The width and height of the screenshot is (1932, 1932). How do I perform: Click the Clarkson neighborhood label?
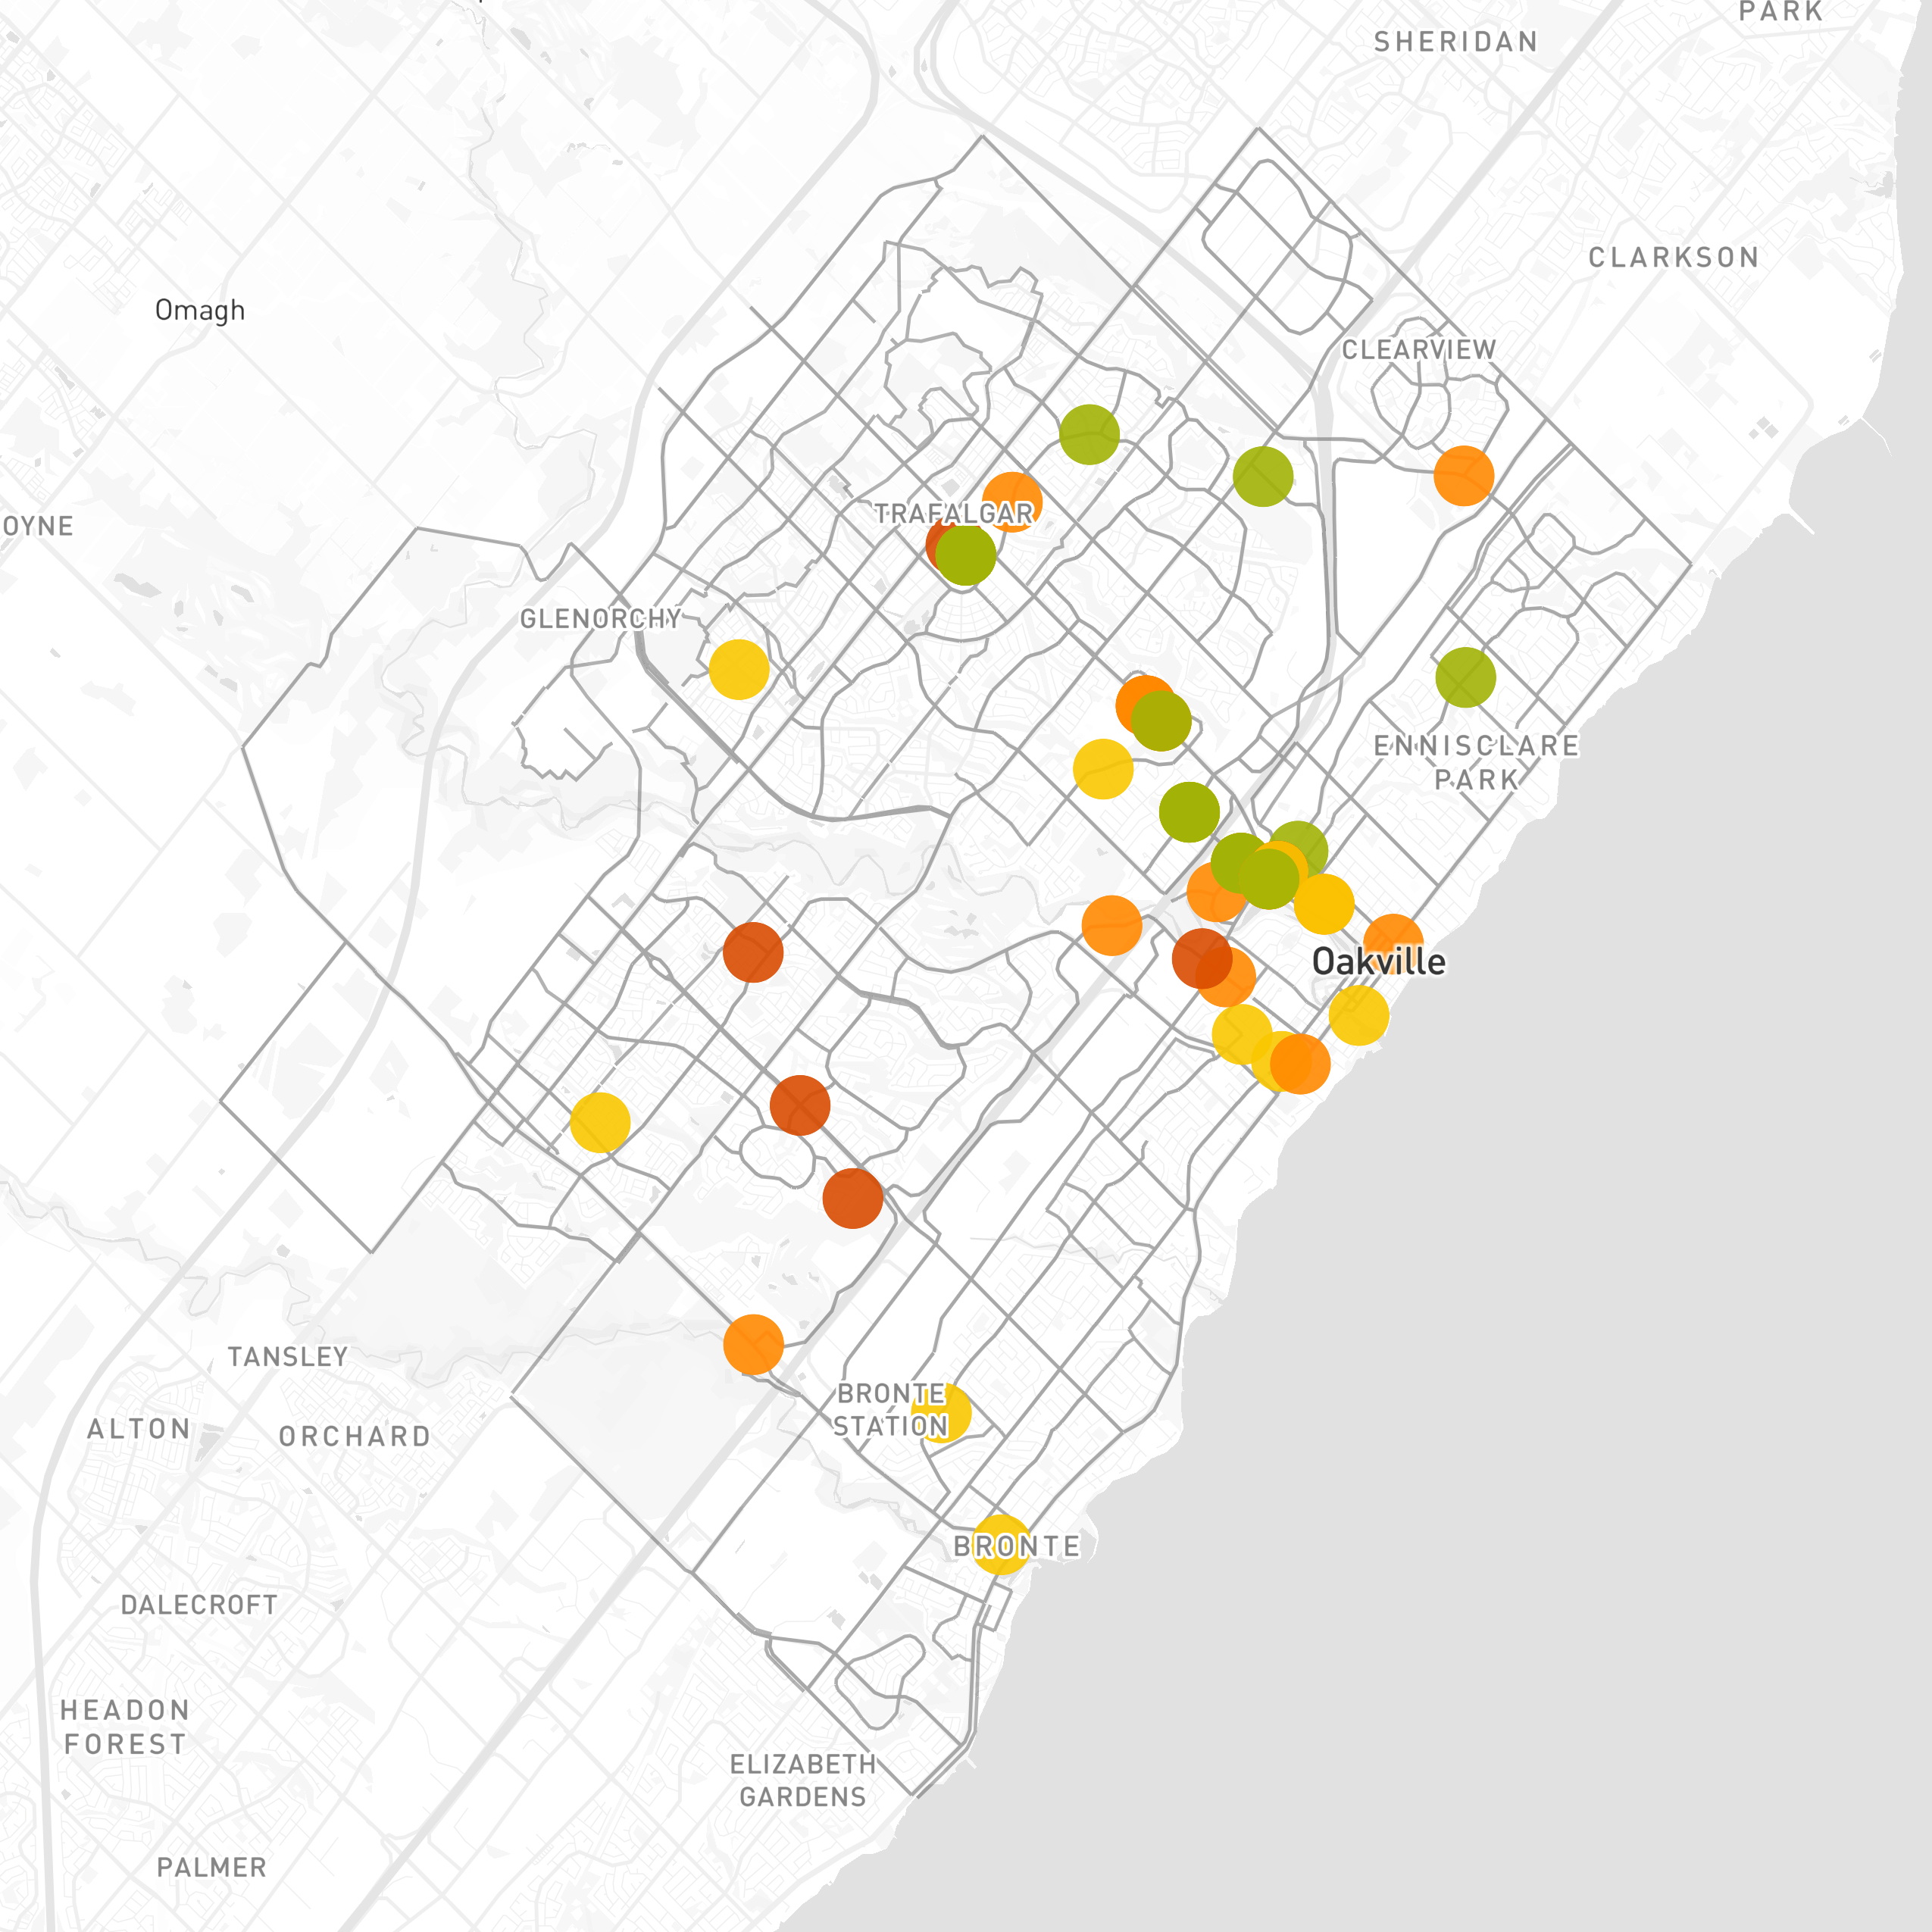click(1673, 258)
